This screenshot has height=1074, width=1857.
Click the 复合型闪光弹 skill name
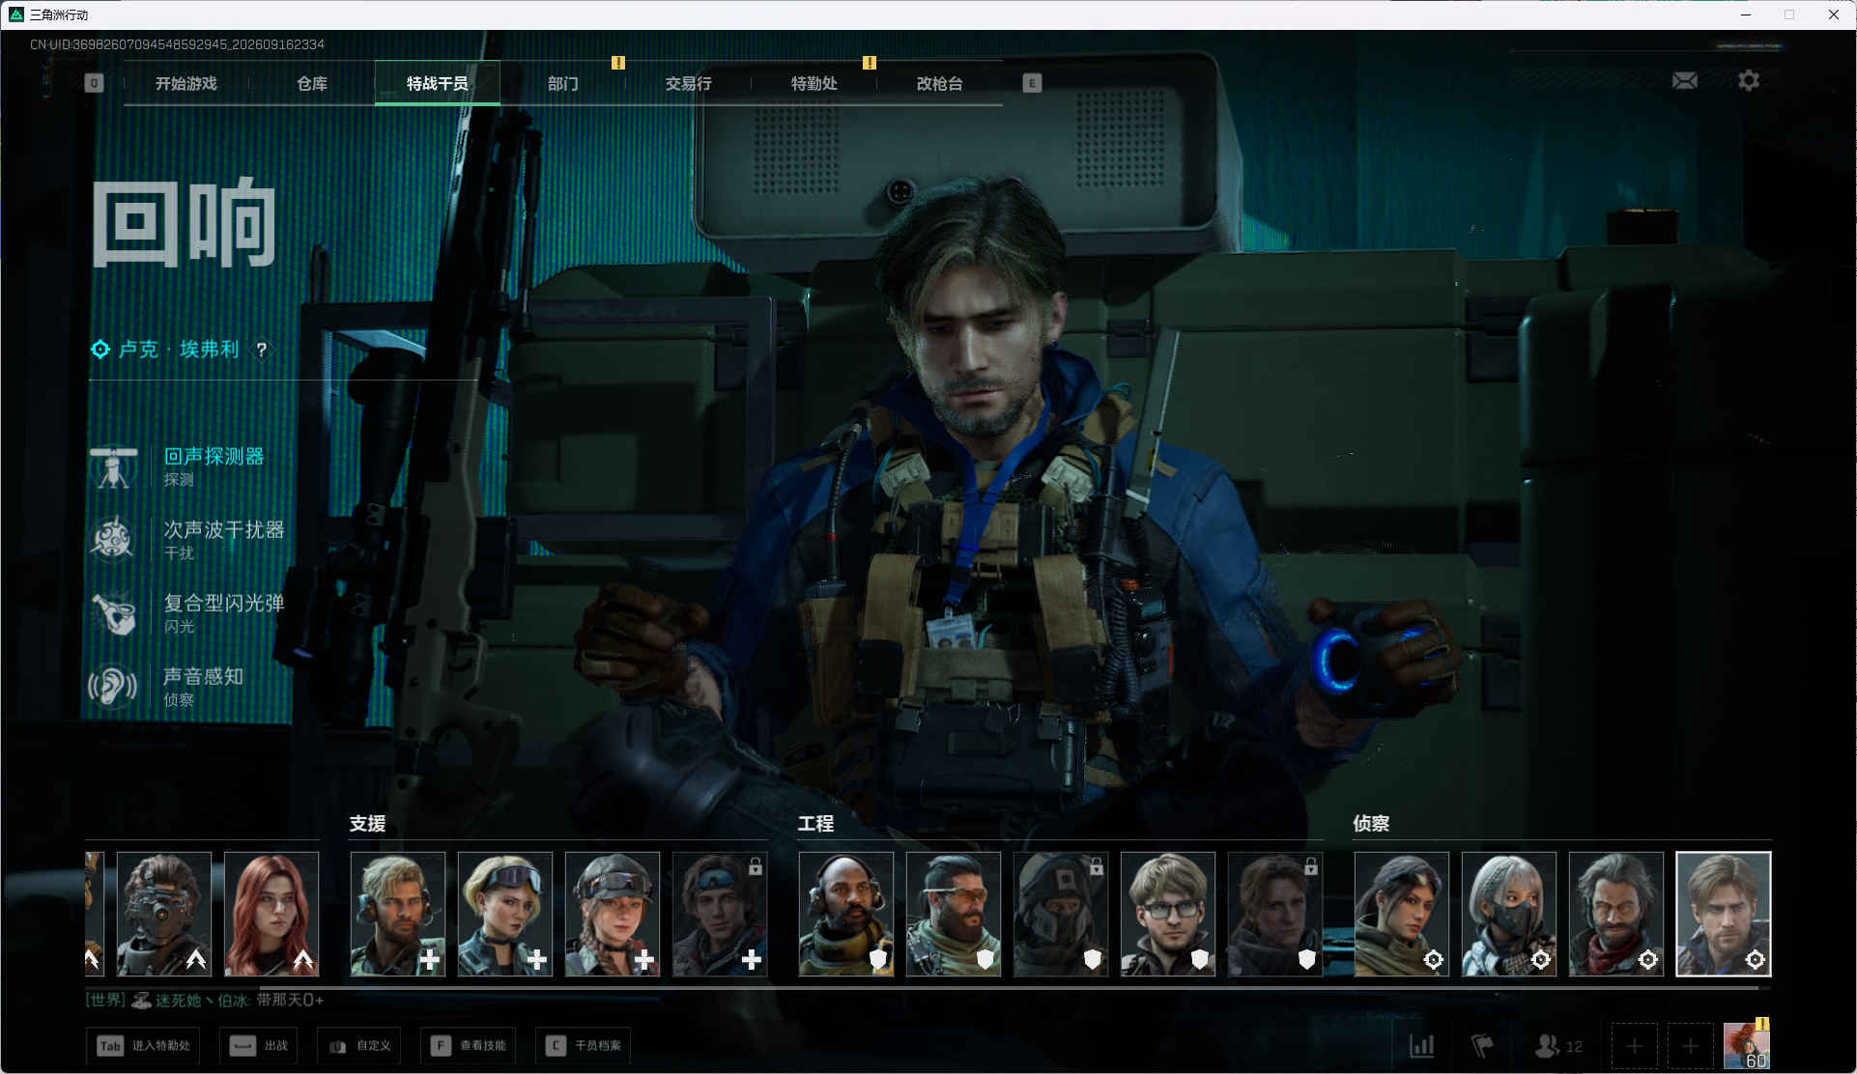coord(224,604)
